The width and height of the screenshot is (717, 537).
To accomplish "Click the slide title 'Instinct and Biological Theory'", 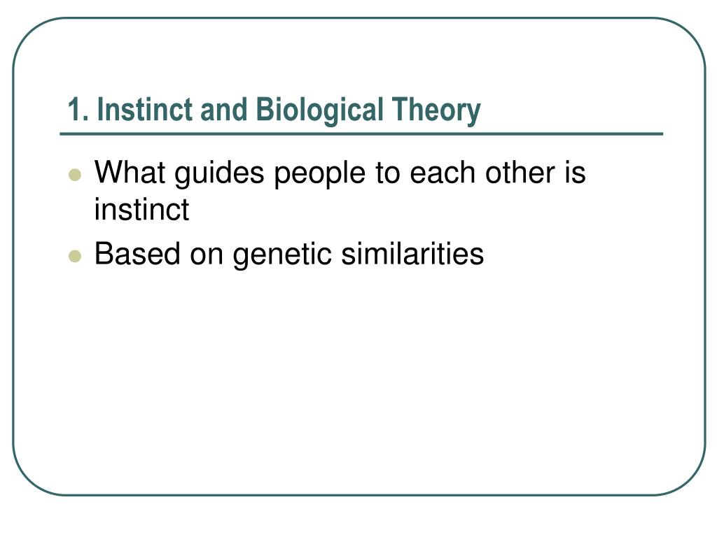I will pos(274,110).
